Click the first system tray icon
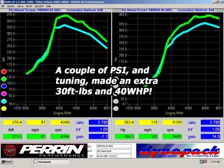Image resolution: width=224 pixels, height=168 pixels. coord(202,162)
